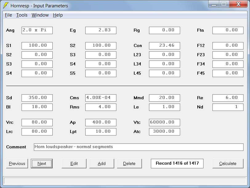Open the Window menu
Screen dimensions: 250x188
[x=40, y=15]
